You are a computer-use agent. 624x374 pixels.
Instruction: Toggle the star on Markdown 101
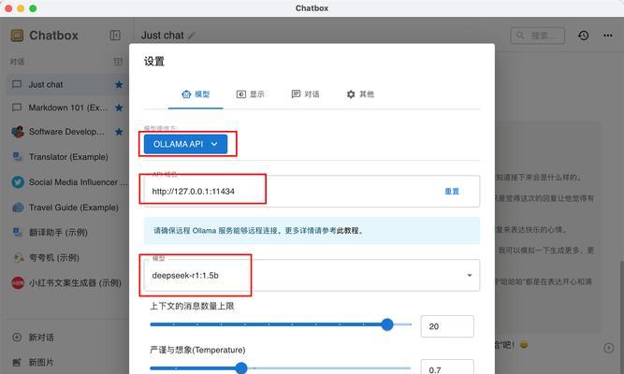(119, 108)
